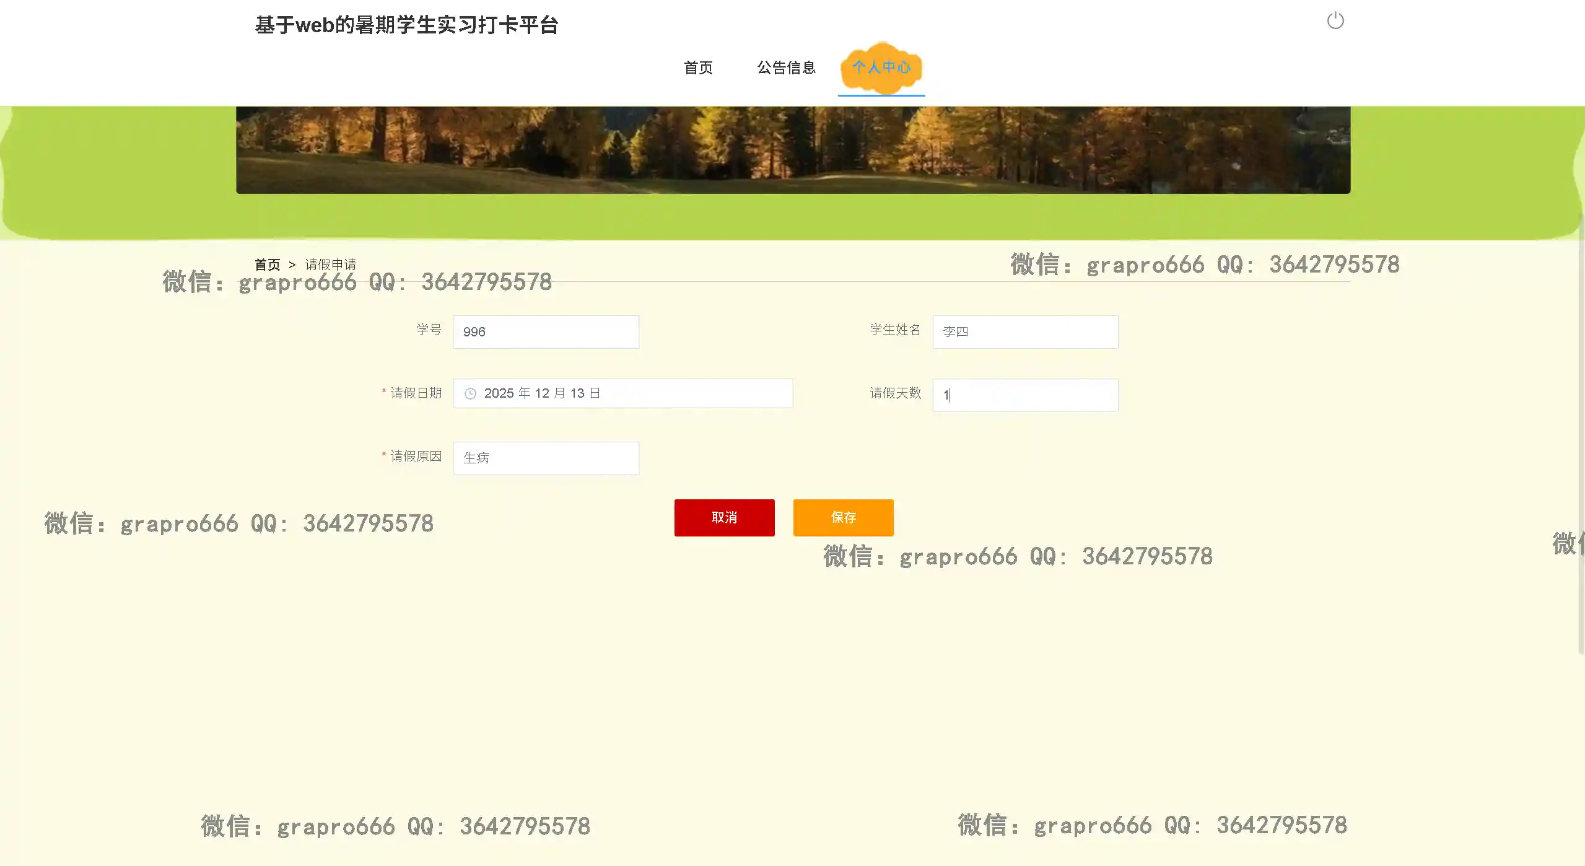Click the 学生姓名 field label

(x=895, y=330)
